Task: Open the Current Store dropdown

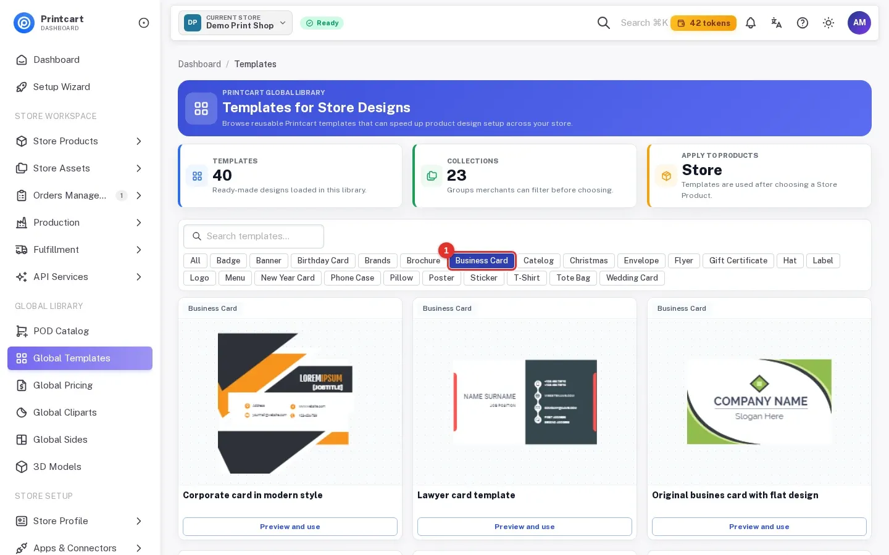Action: 235,23
